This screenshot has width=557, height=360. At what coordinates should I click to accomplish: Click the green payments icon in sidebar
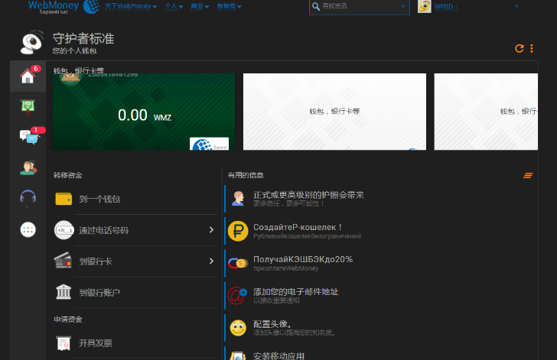point(28,107)
